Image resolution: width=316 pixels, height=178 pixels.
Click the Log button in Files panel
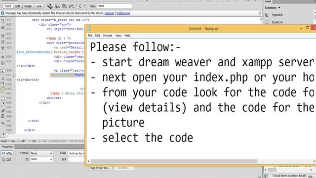(x=312, y=176)
